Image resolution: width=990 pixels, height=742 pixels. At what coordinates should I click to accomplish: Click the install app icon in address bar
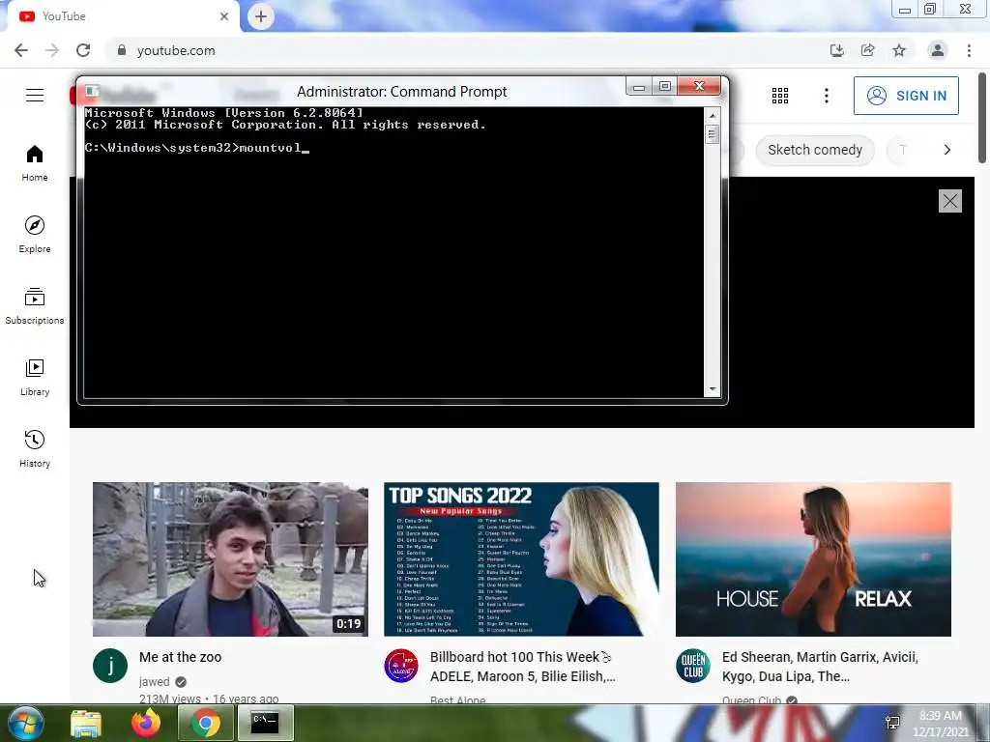coord(837,50)
